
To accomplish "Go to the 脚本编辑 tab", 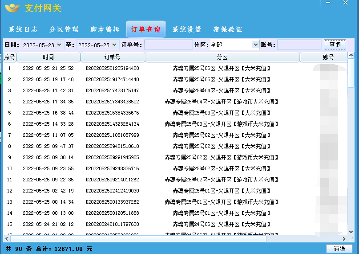I will point(105,29).
